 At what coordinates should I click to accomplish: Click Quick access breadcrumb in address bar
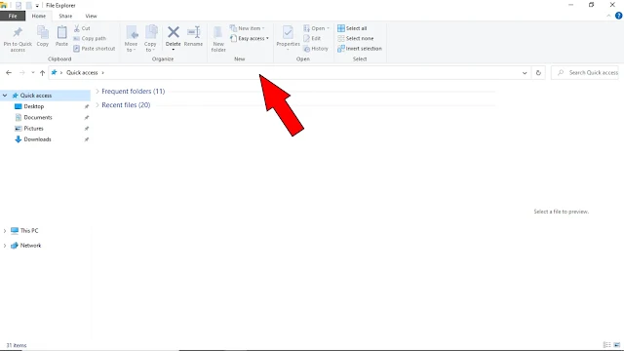pos(82,73)
